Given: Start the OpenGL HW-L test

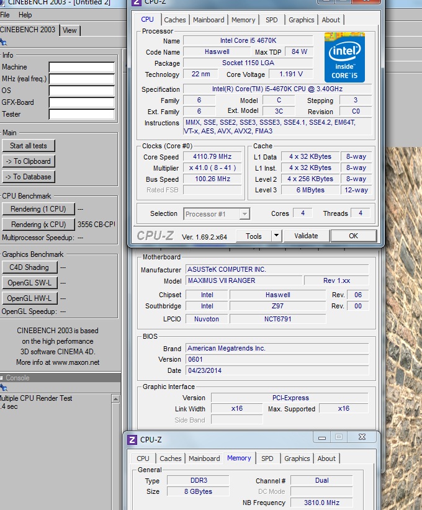Looking at the screenshot, I should coord(30,298).
